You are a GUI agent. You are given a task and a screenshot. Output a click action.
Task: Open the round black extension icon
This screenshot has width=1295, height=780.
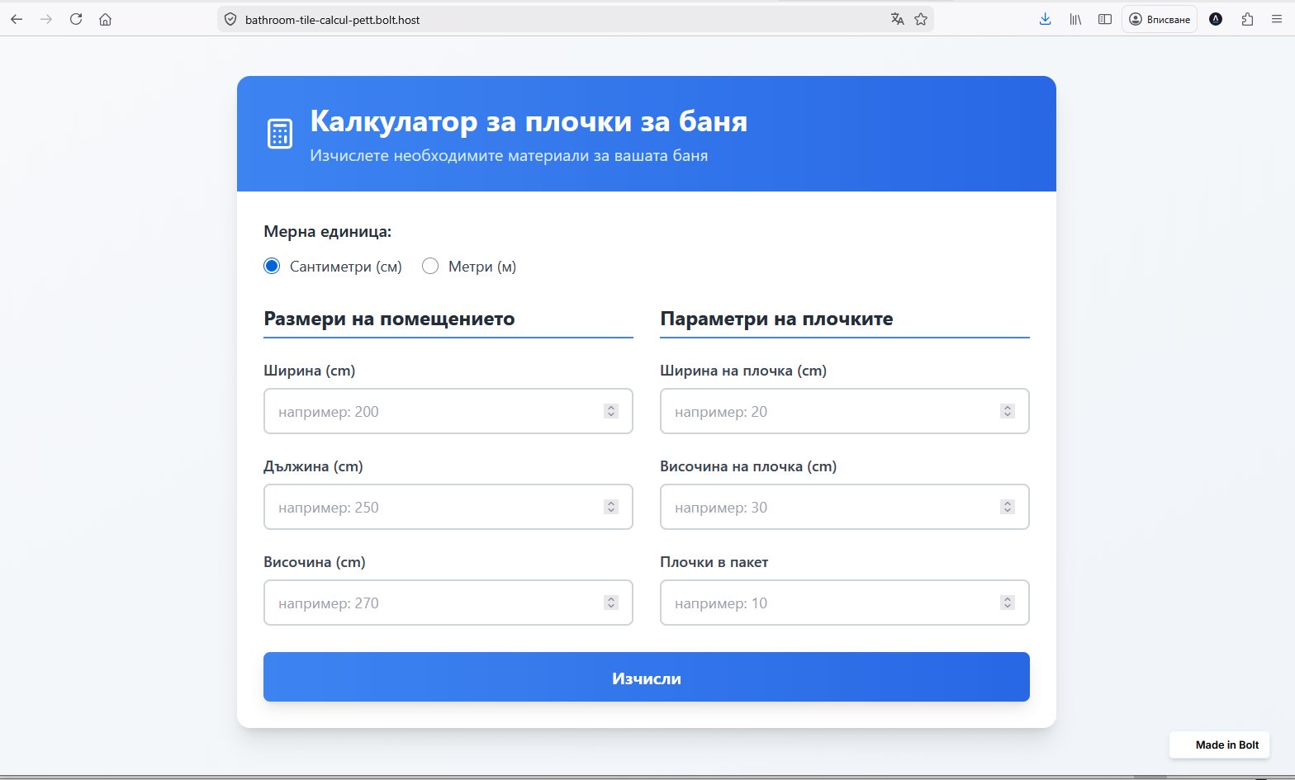[1216, 19]
